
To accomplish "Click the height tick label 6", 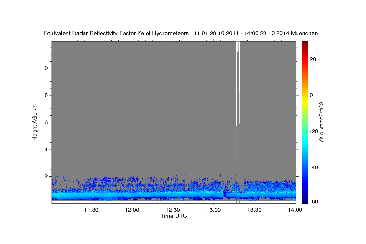I will tap(47, 122).
